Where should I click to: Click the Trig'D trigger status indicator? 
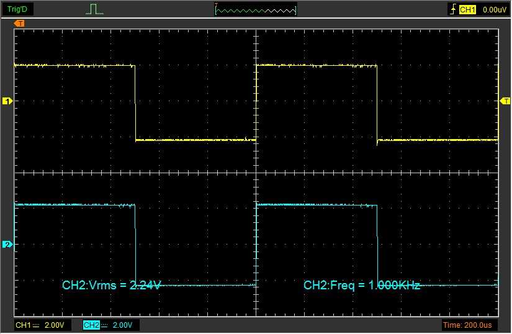pos(17,9)
